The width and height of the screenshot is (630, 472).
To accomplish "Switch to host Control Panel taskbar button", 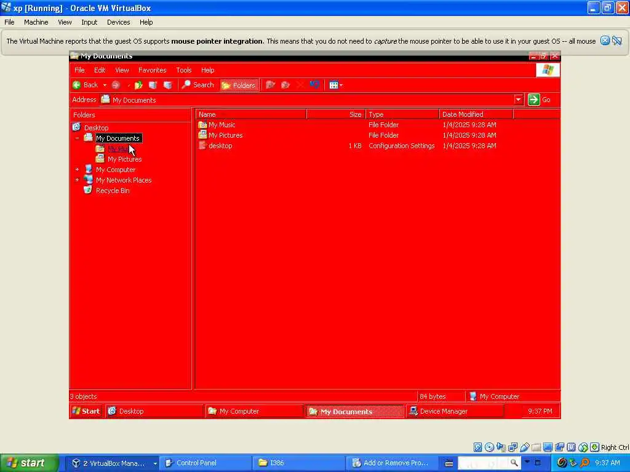I will pos(205,463).
